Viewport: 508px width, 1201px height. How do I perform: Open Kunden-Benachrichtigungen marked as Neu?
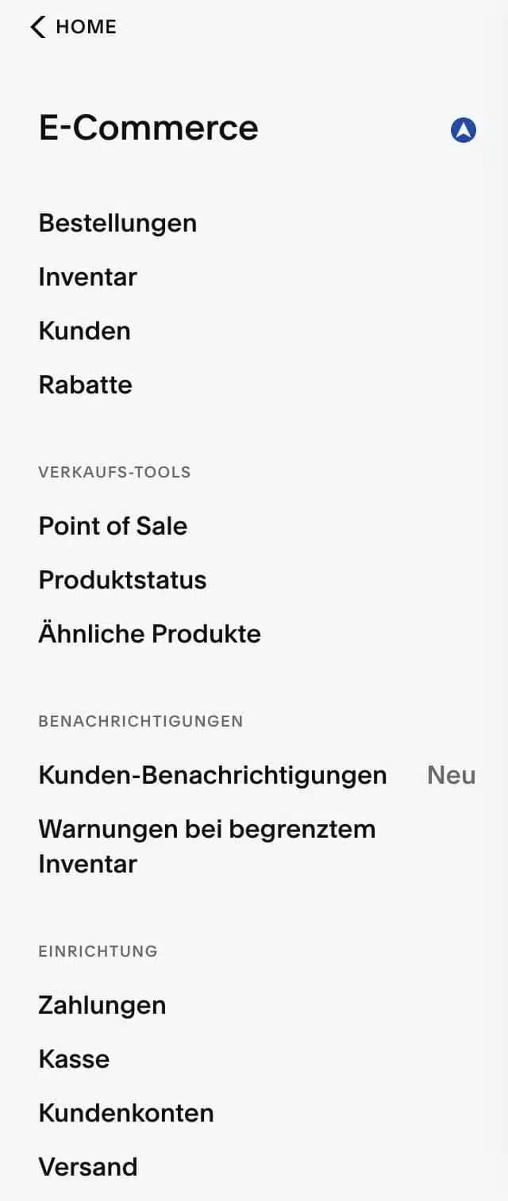click(212, 775)
